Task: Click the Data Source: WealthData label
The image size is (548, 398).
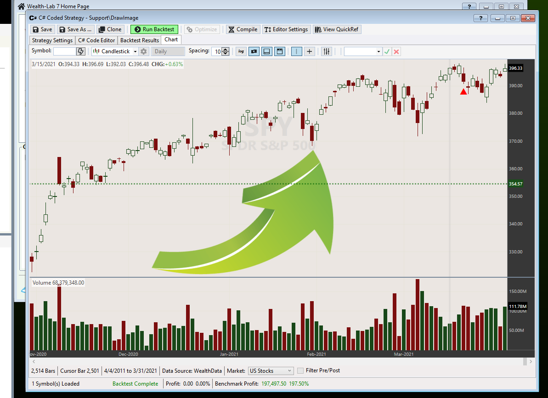Action: 192,371
